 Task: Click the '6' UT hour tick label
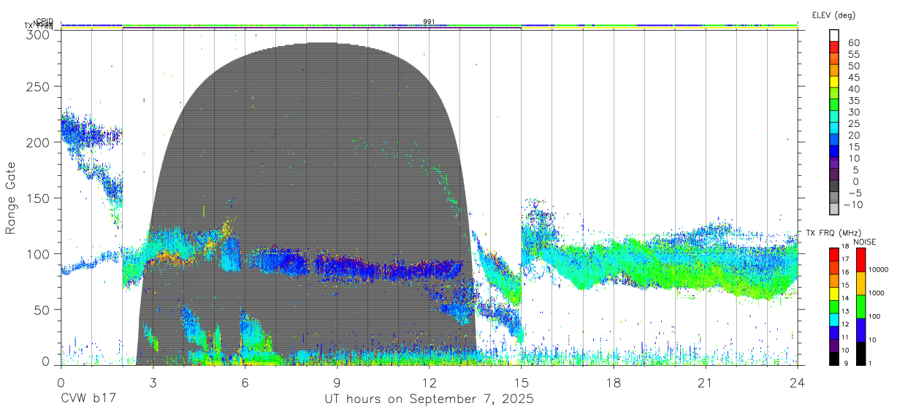245,383
